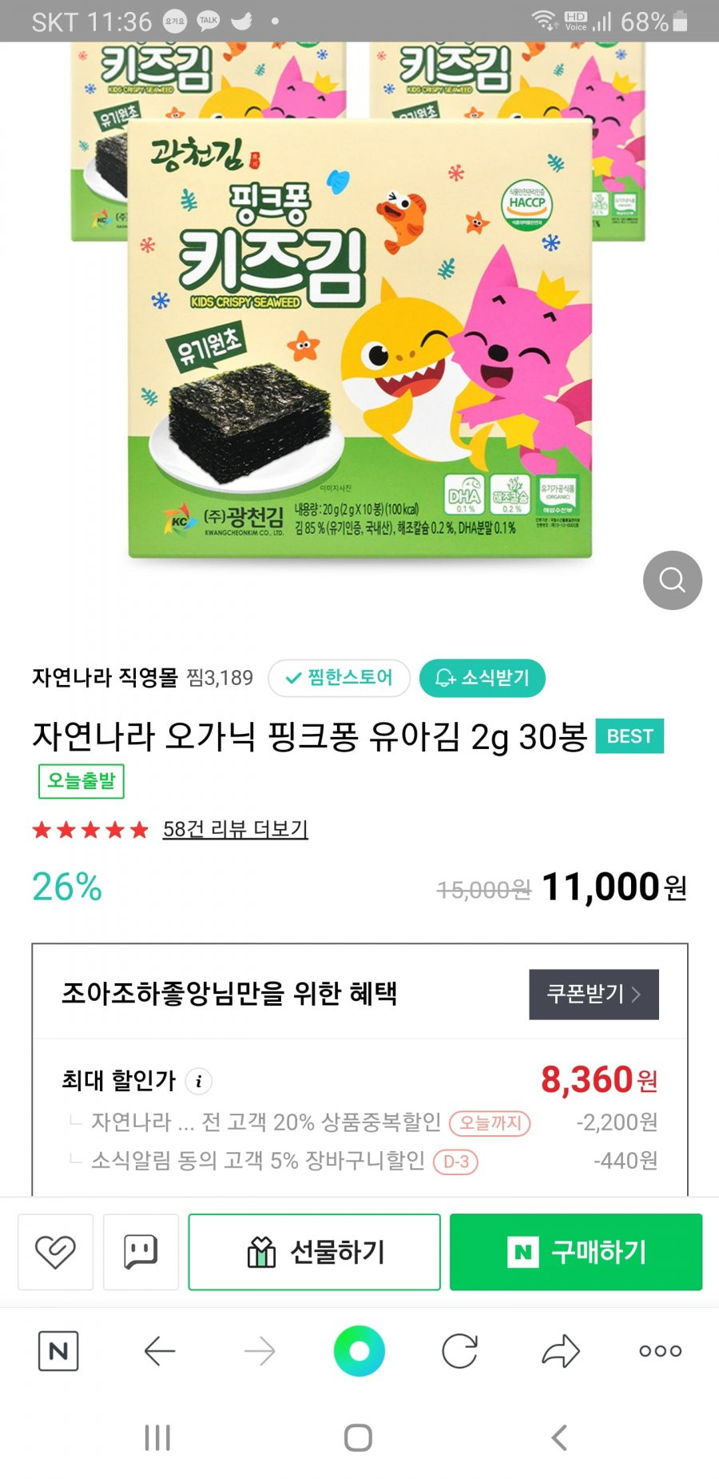Toggle the 찜한스토어 store favorite
The image size is (719, 1479).
[340, 678]
